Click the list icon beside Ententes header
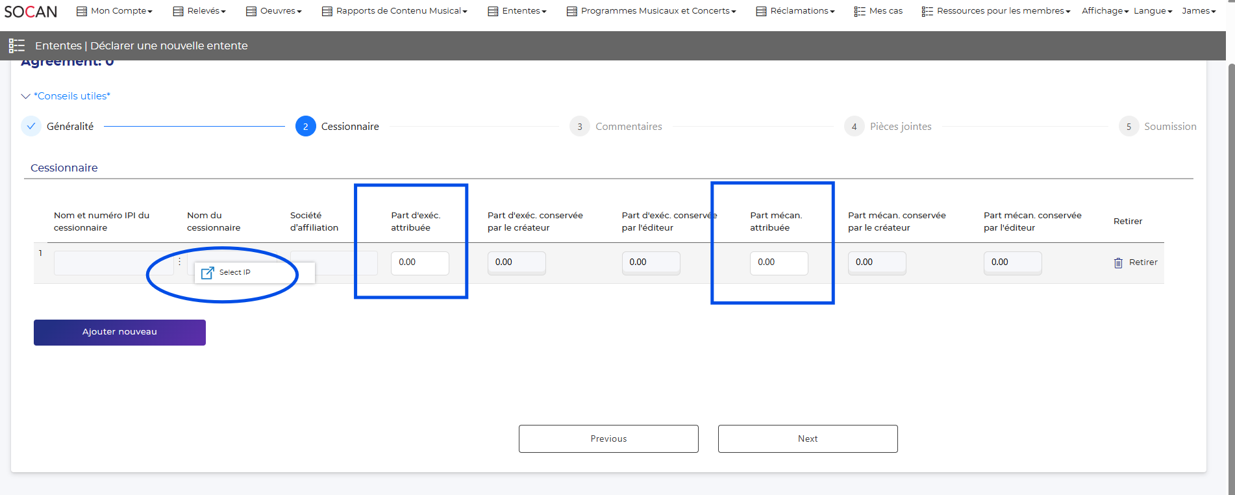The width and height of the screenshot is (1235, 495). point(17,45)
